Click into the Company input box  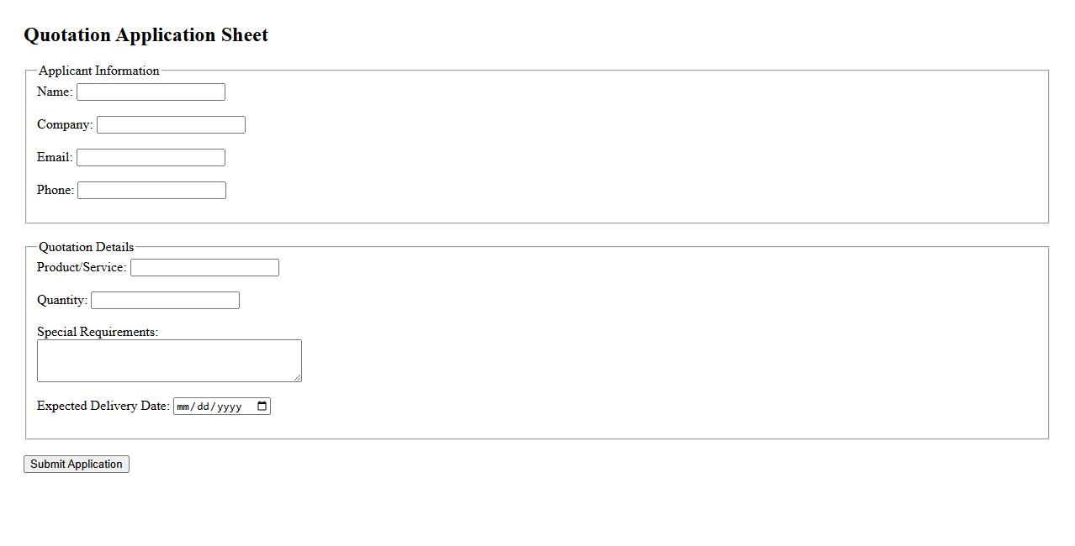click(171, 125)
